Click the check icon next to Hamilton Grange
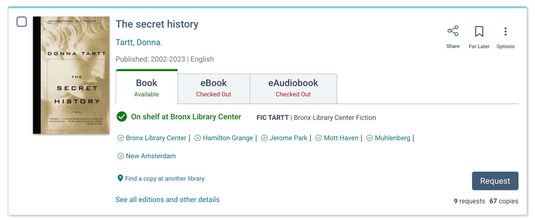This screenshot has width=535, height=220. point(197,138)
